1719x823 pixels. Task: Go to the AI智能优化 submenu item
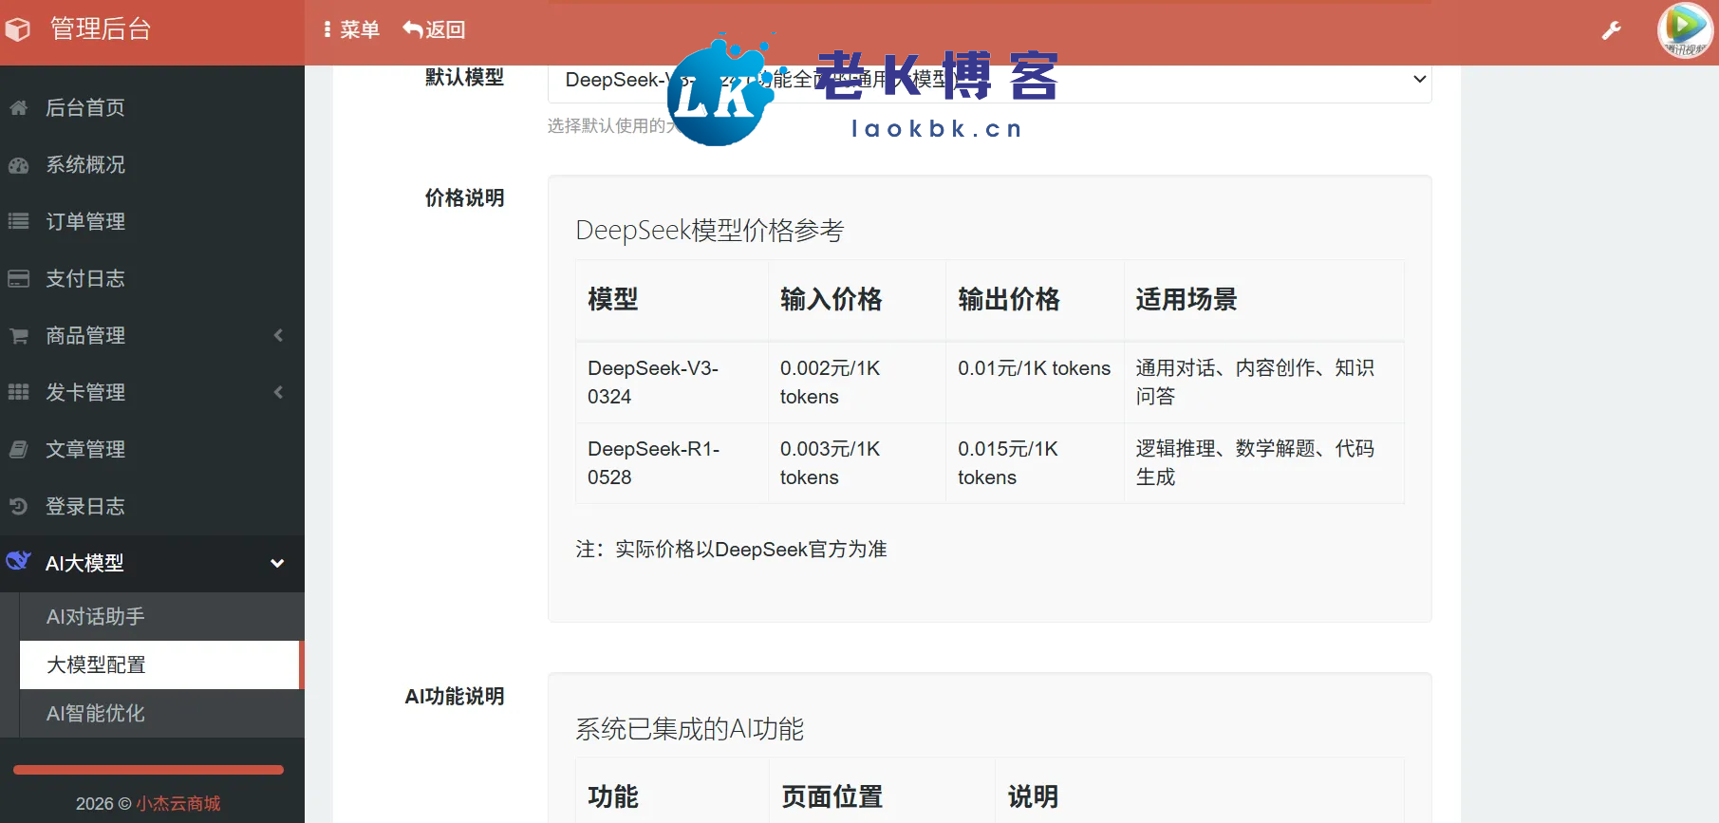96,714
